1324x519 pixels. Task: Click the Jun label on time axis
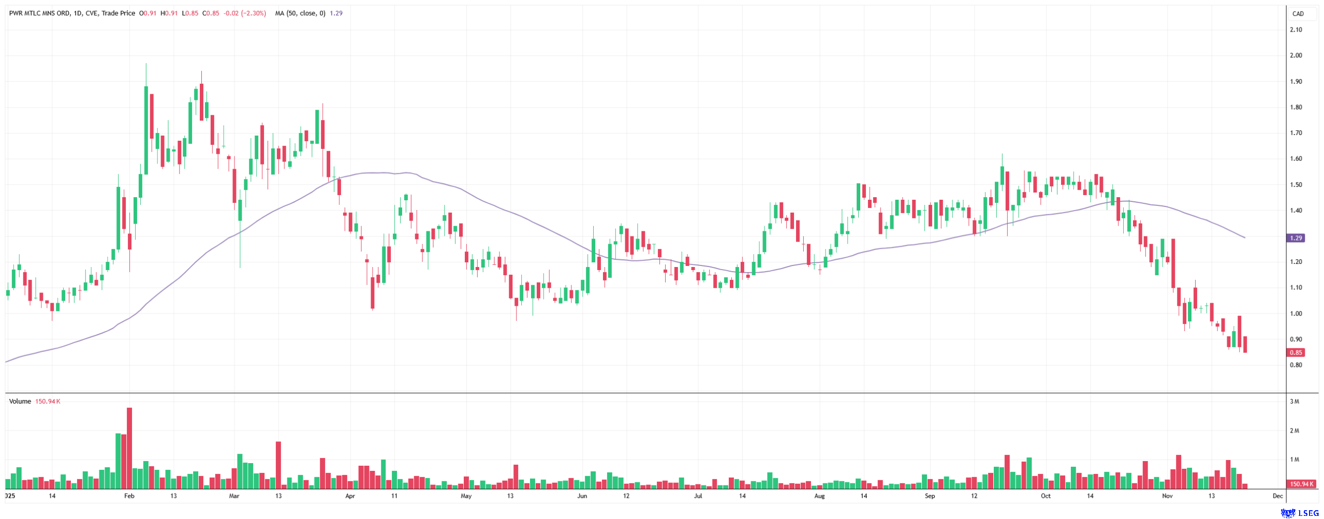pos(582,496)
